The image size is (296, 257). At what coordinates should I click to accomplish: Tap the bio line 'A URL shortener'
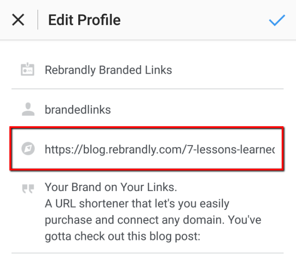coord(137,203)
